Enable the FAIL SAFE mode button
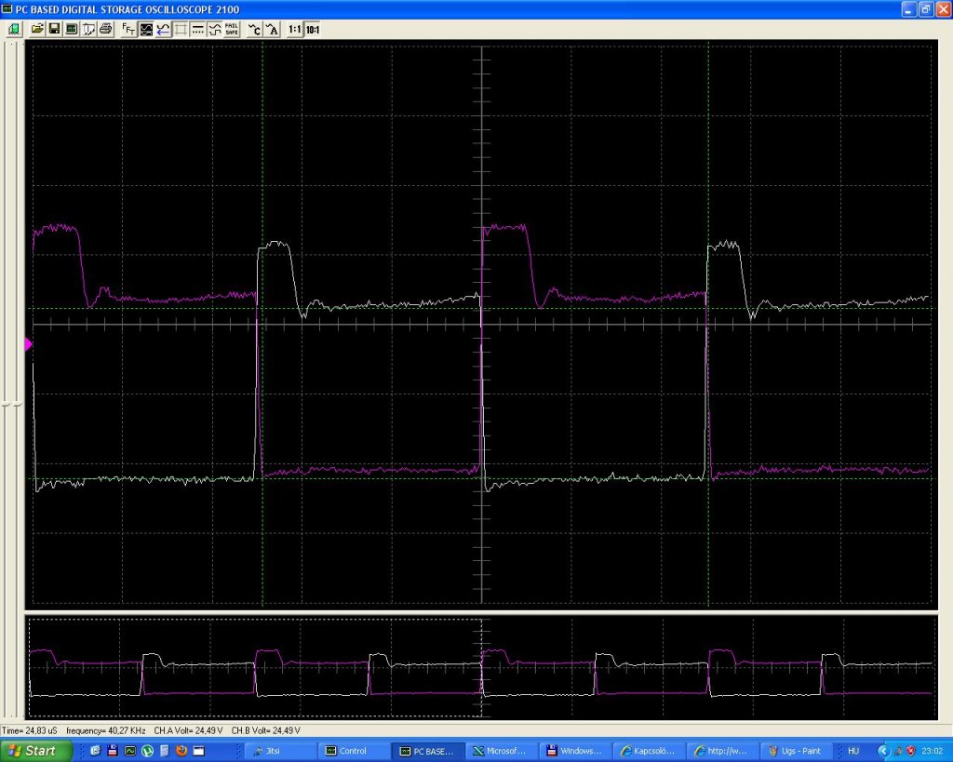The width and height of the screenshot is (953, 762). (232, 29)
